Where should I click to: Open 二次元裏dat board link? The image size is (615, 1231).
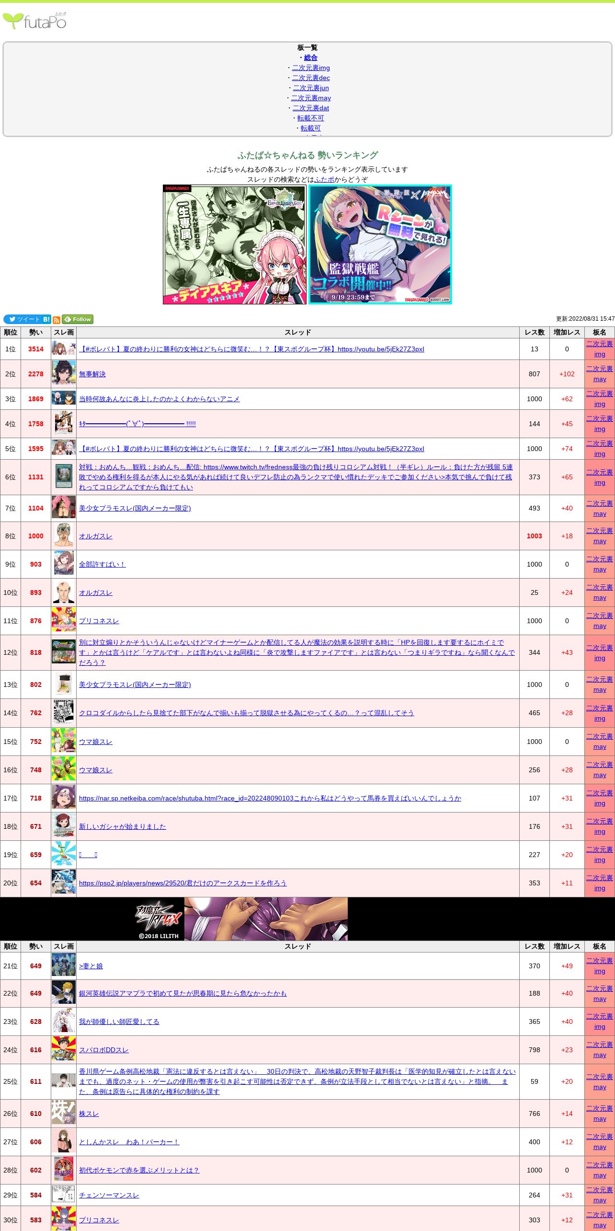coord(311,108)
